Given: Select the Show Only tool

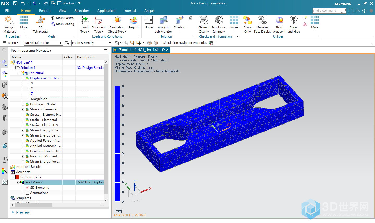Looking at the screenshot, I should coord(247,24).
